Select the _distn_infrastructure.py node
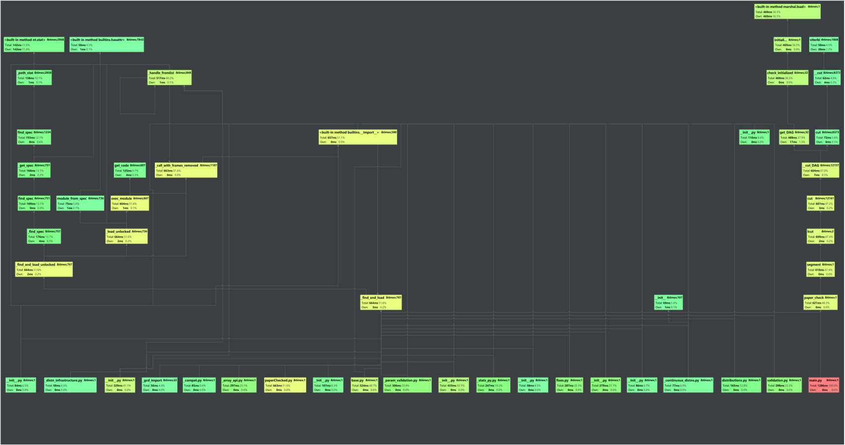Image resolution: width=845 pixels, height=445 pixels. pos(71,385)
